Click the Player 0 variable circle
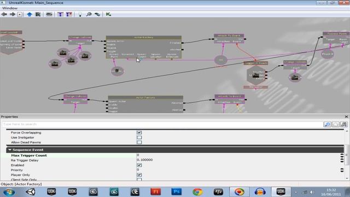The image size is (350, 197). [328, 54]
